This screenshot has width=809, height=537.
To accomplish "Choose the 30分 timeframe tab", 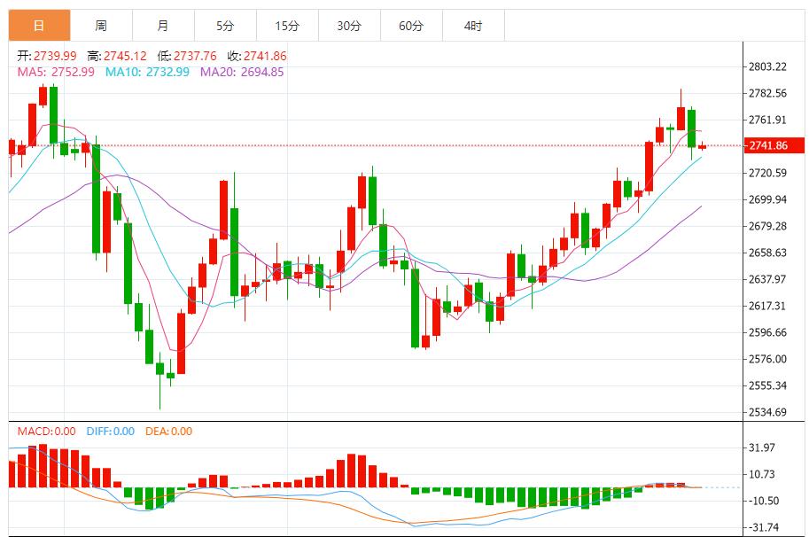I will (349, 26).
